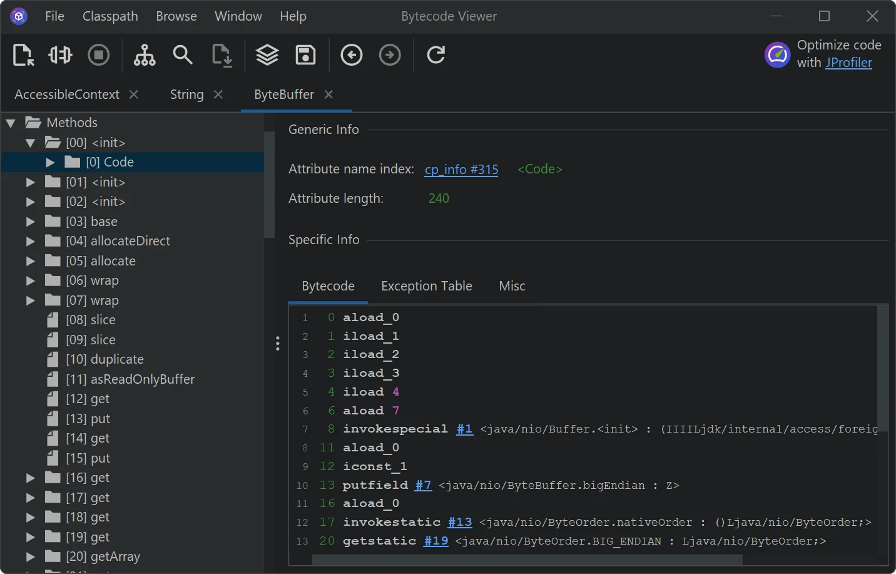Image resolution: width=896 pixels, height=574 pixels.
Task: Follow the cp_info #315 link
Action: point(462,170)
